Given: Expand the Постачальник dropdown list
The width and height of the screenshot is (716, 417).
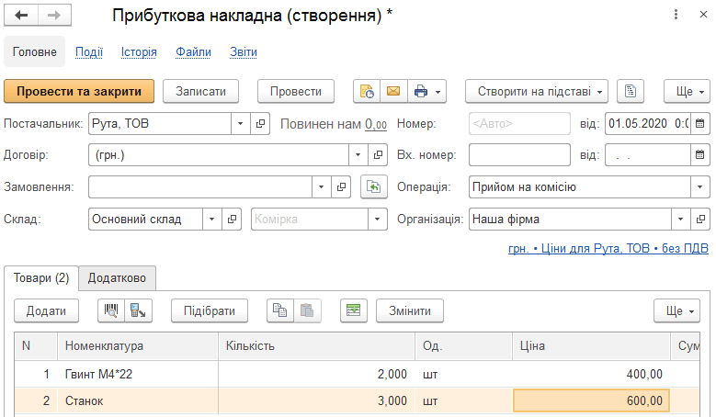Looking at the screenshot, I should (x=240, y=124).
